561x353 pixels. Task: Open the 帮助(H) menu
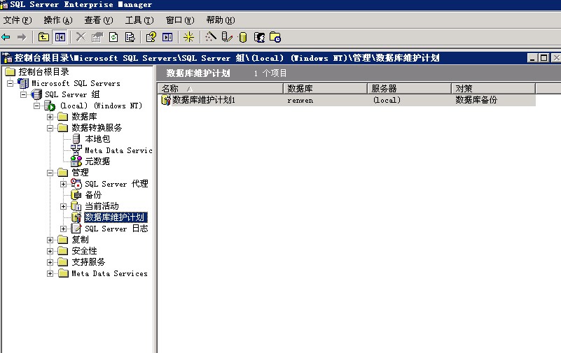pyautogui.click(x=221, y=20)
